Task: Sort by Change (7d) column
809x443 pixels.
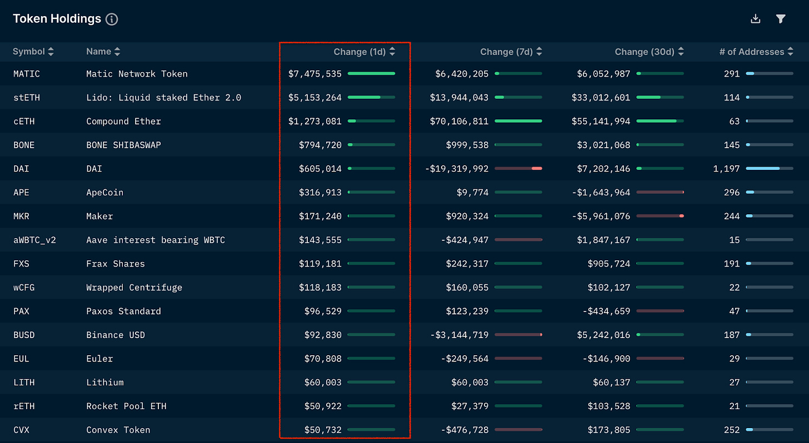Action: click(511, 52)
